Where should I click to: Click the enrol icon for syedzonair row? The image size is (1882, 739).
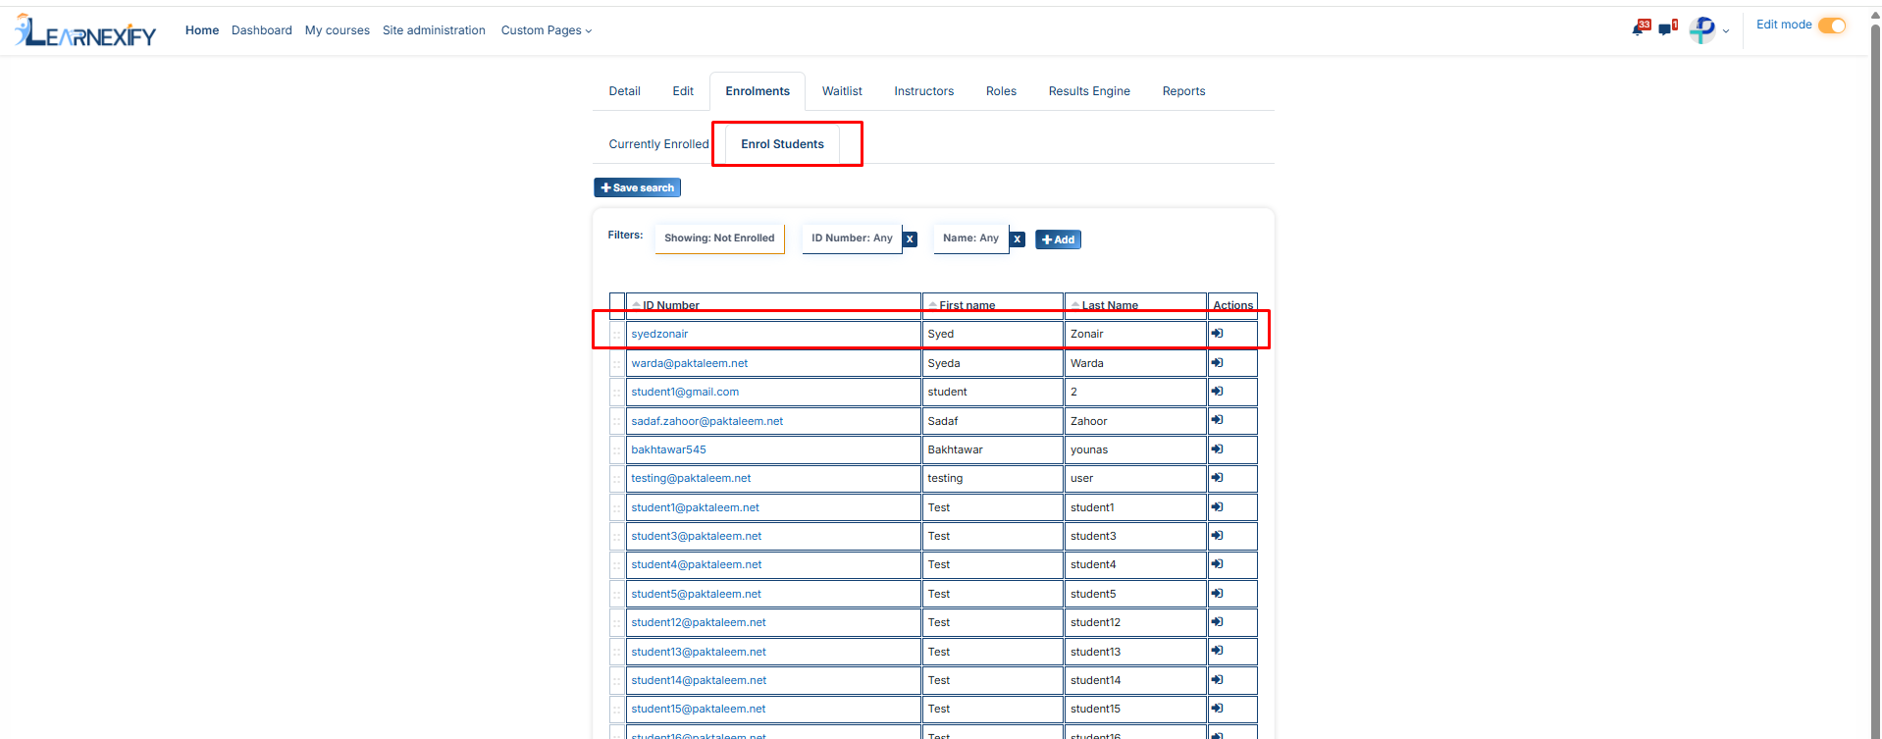click(1217, 334)
